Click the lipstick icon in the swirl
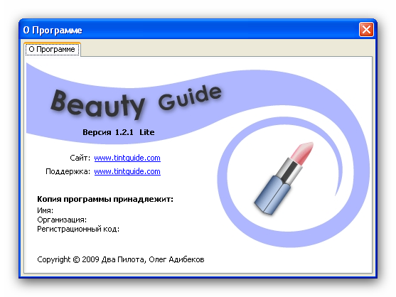Image resolution: width=396 pixels, height=297 pixels. (x=284, y=178)
